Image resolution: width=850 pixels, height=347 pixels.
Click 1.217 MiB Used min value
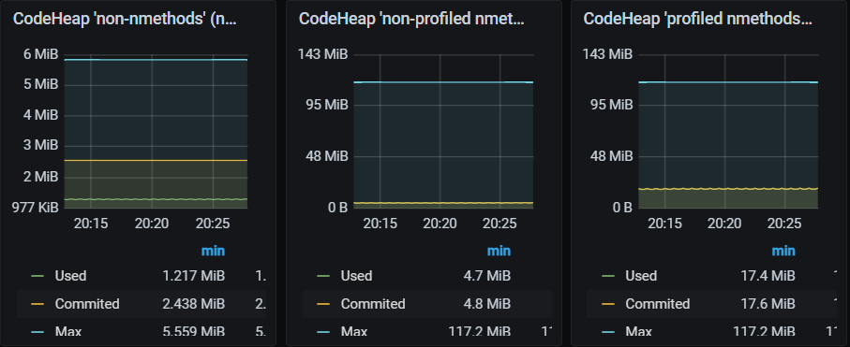(x=194, y=276)
